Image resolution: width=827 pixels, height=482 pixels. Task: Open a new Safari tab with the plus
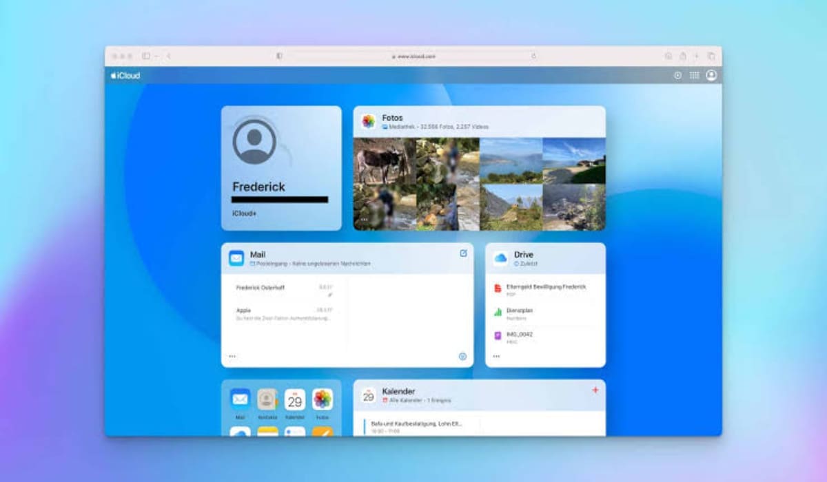[696, 56]
